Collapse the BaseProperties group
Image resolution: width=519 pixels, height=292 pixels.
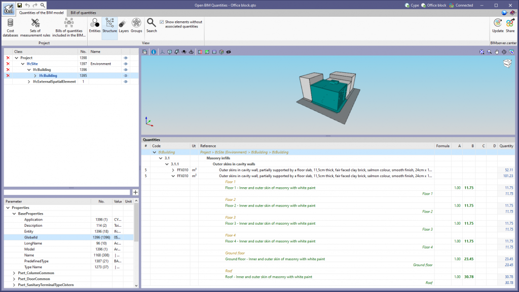pos(14,214)
